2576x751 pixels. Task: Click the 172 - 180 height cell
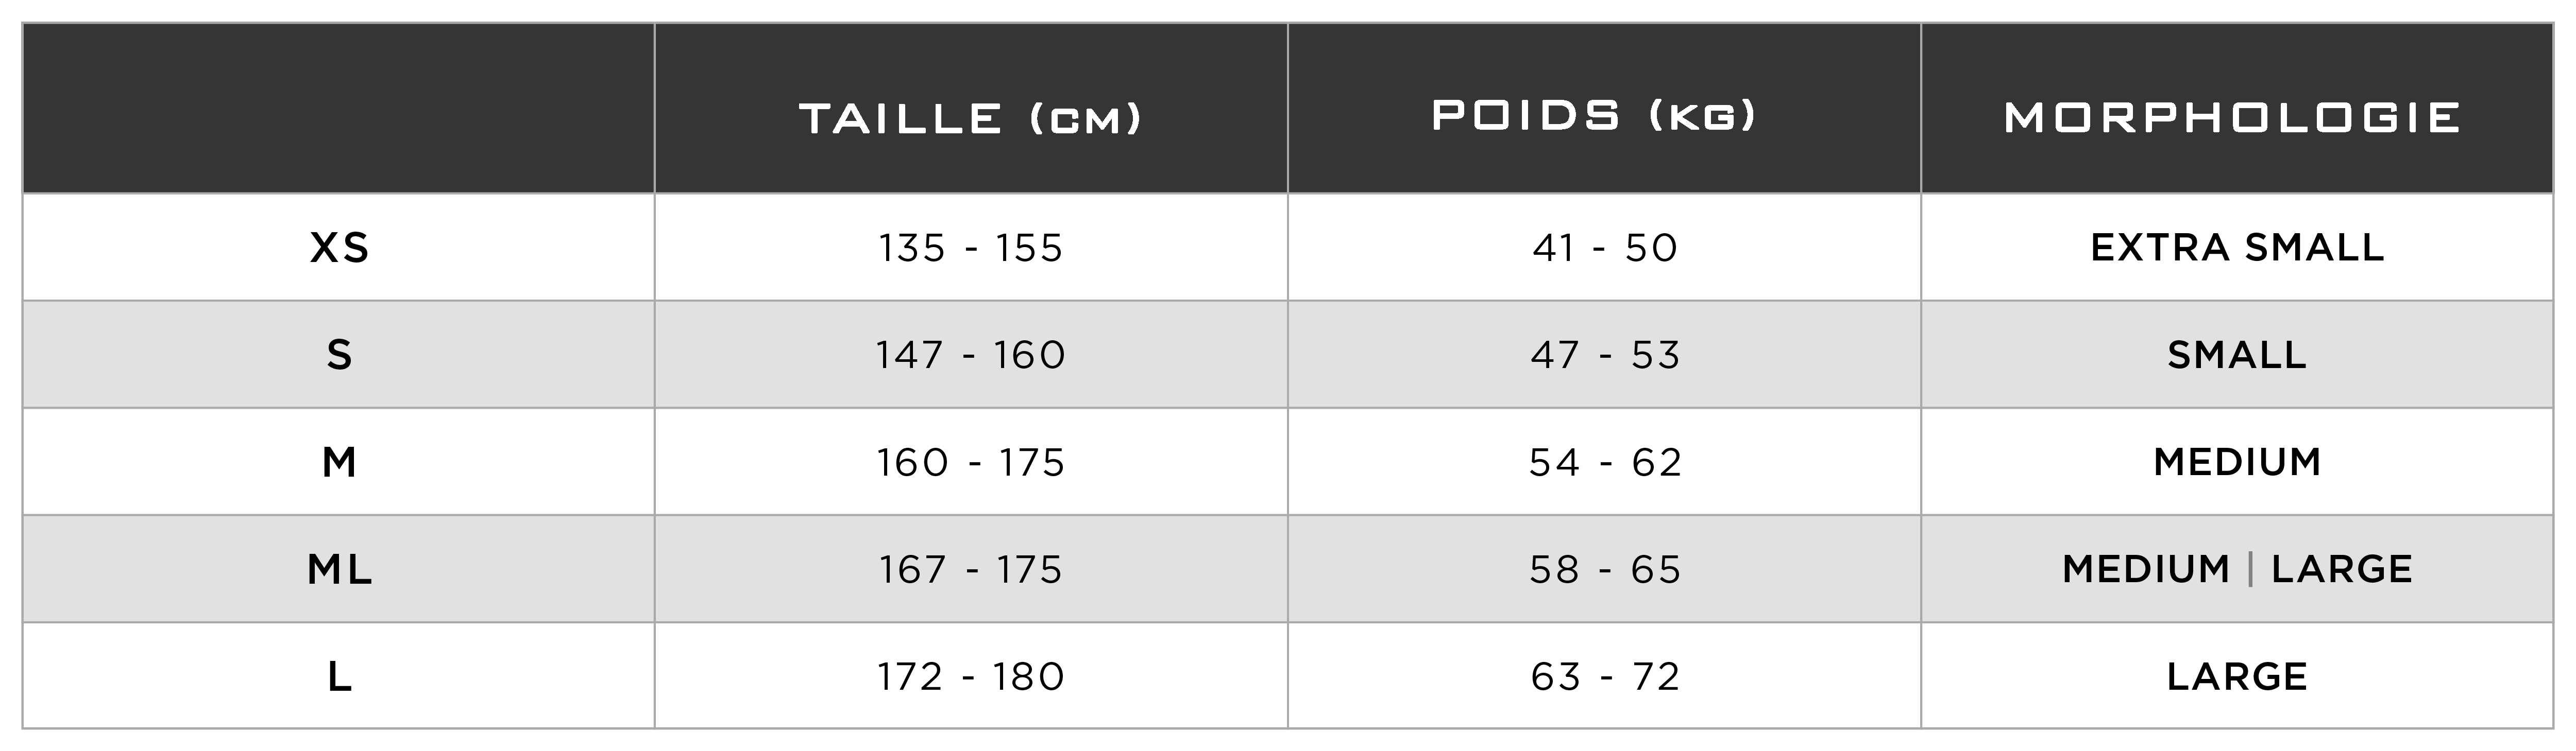970,676
